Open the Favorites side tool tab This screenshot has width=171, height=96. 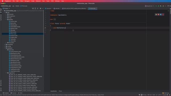pos(1,83)
